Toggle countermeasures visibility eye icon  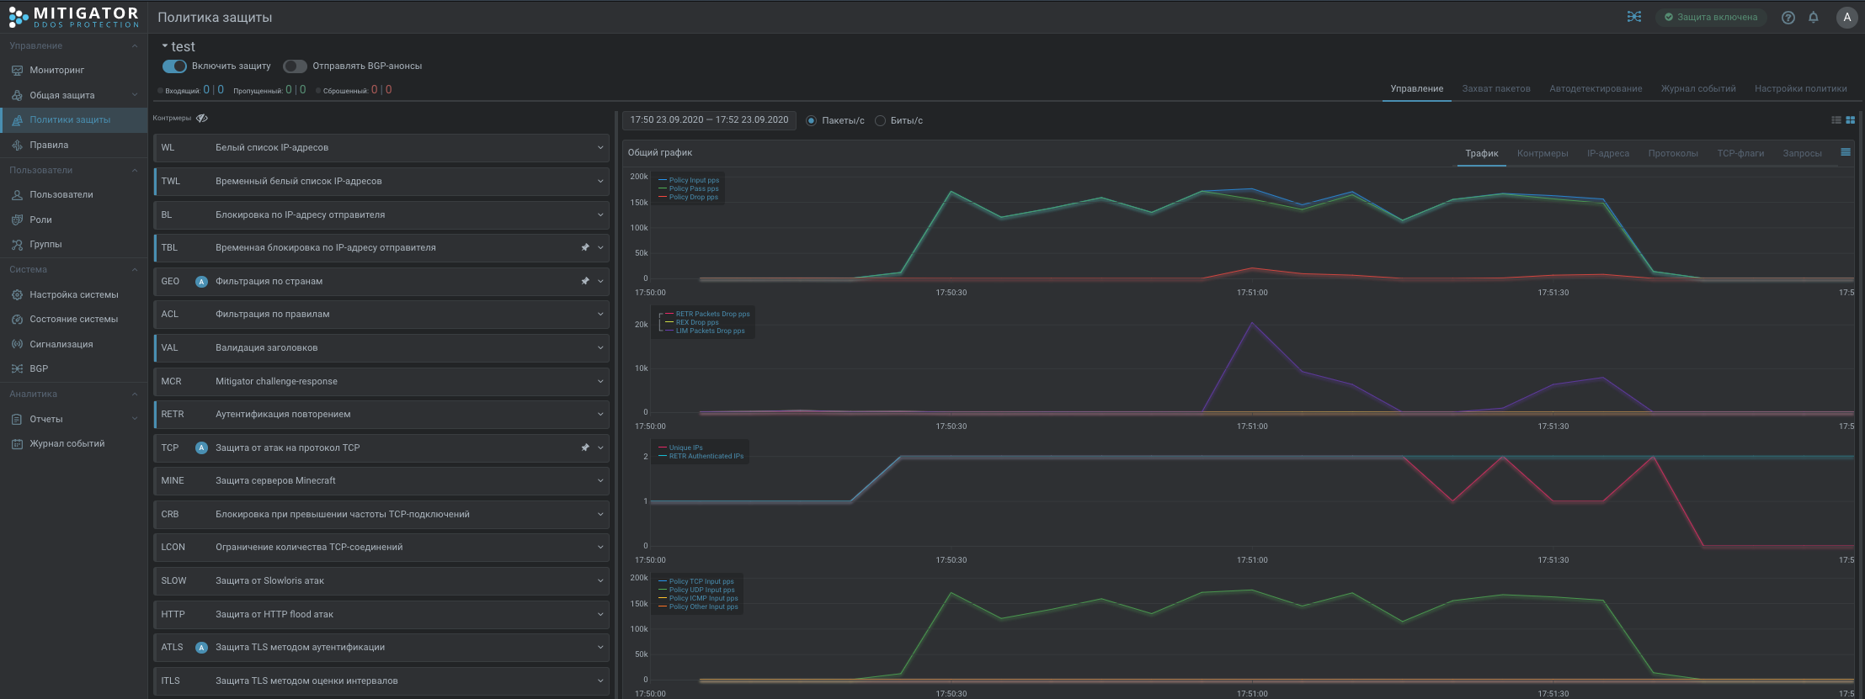tap(202, 119)
